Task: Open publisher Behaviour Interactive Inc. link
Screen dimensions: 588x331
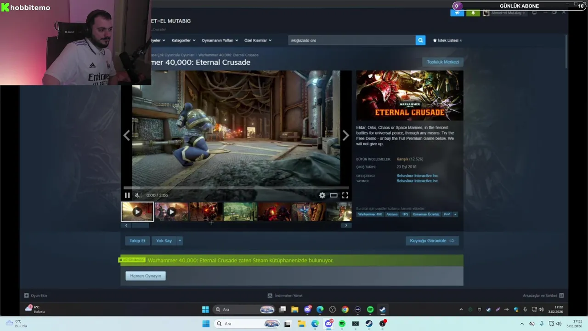Action: coord(417,181)
